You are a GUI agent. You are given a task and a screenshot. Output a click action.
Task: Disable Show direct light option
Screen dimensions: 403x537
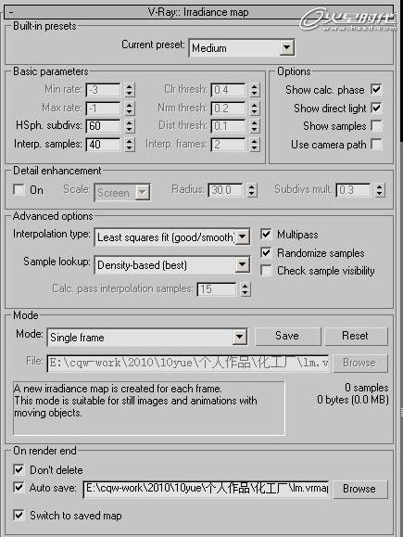(x=376, y=109)
